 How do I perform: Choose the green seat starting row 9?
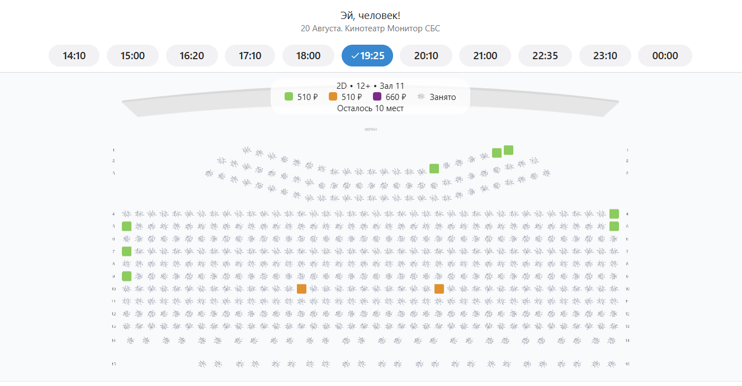126,276
